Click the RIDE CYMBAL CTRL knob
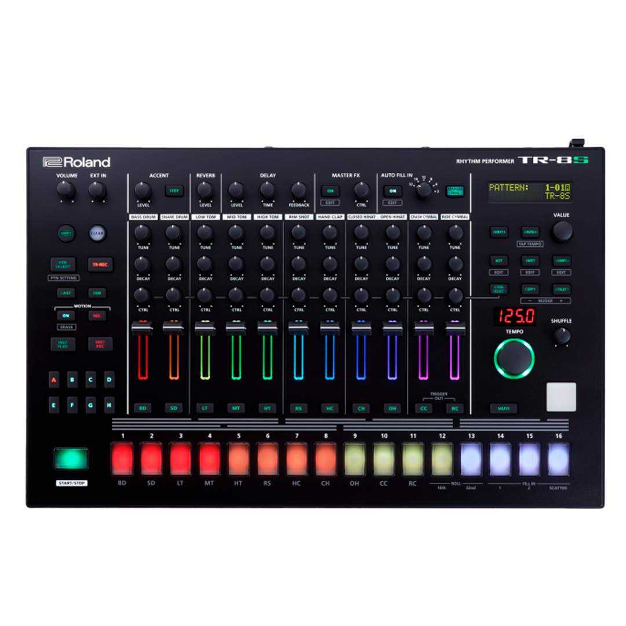The width and height of the screenshot is (626, 626). tap(455, 296)
